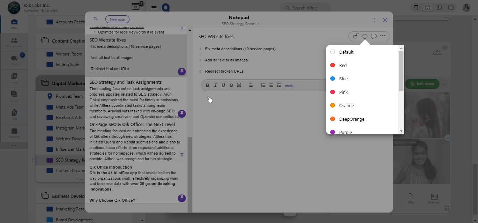The width and height of the screenshot is (478, 223).
Task: Open the note comments icon
Action: point(374,36)
